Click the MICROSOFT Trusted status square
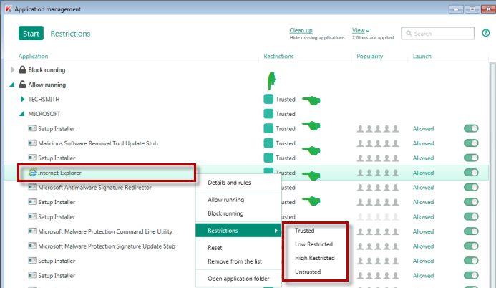 pos(268,114)
